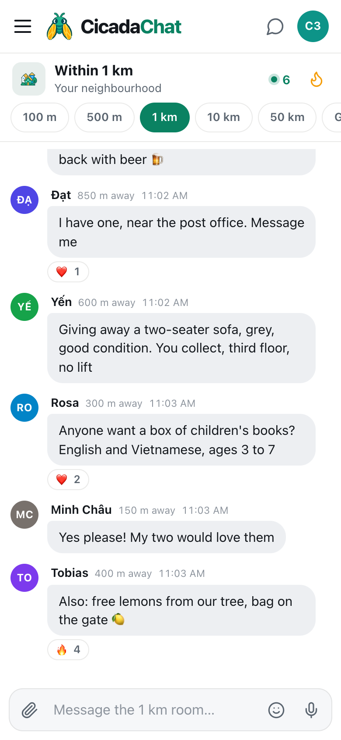Click the CicadaChat logo

(114, 26)
